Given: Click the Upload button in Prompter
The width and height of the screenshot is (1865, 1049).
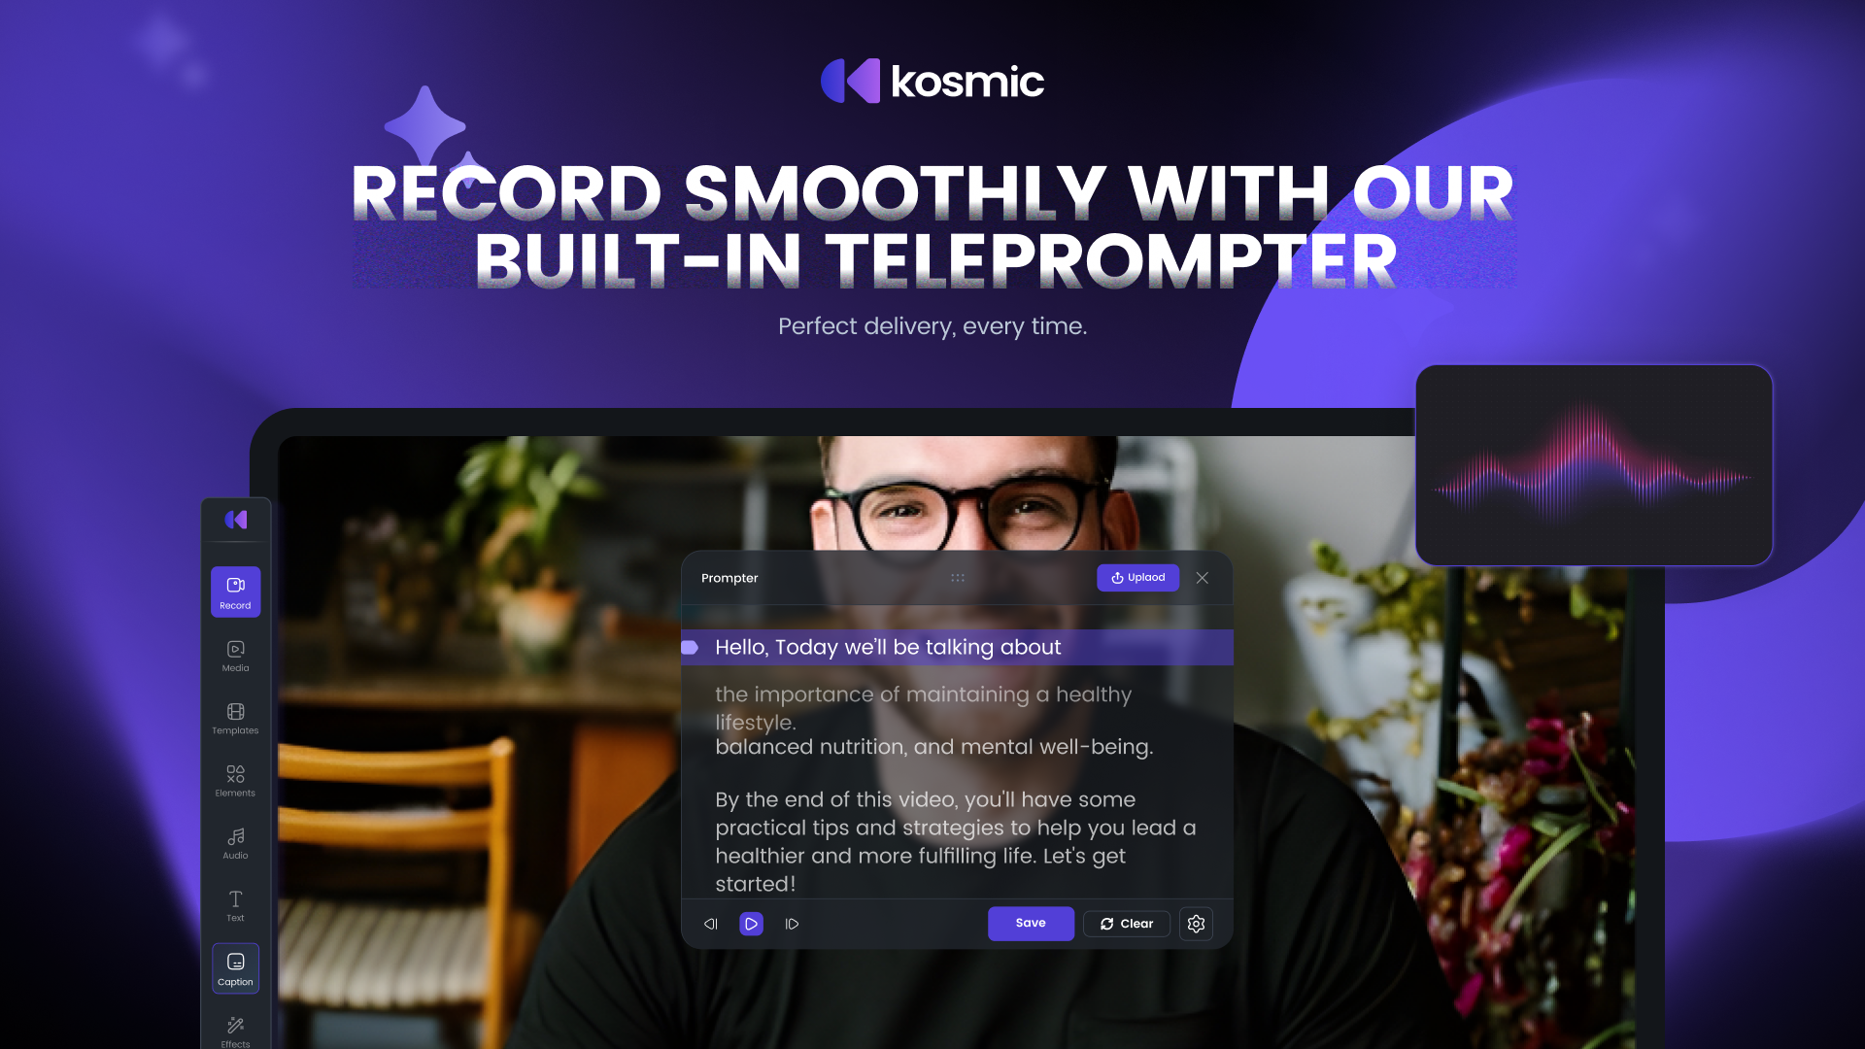Looking at the screenshot, I should coord(1136,578).
